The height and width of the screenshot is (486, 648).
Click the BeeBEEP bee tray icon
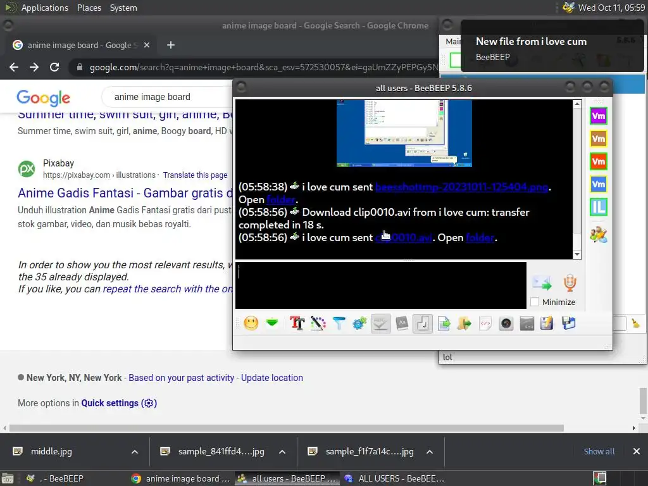pyautogui.click(x=569, y=8)
